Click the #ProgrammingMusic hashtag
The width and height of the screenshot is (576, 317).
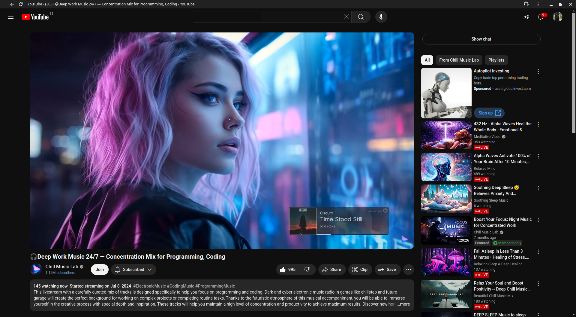tap(215, 286)
